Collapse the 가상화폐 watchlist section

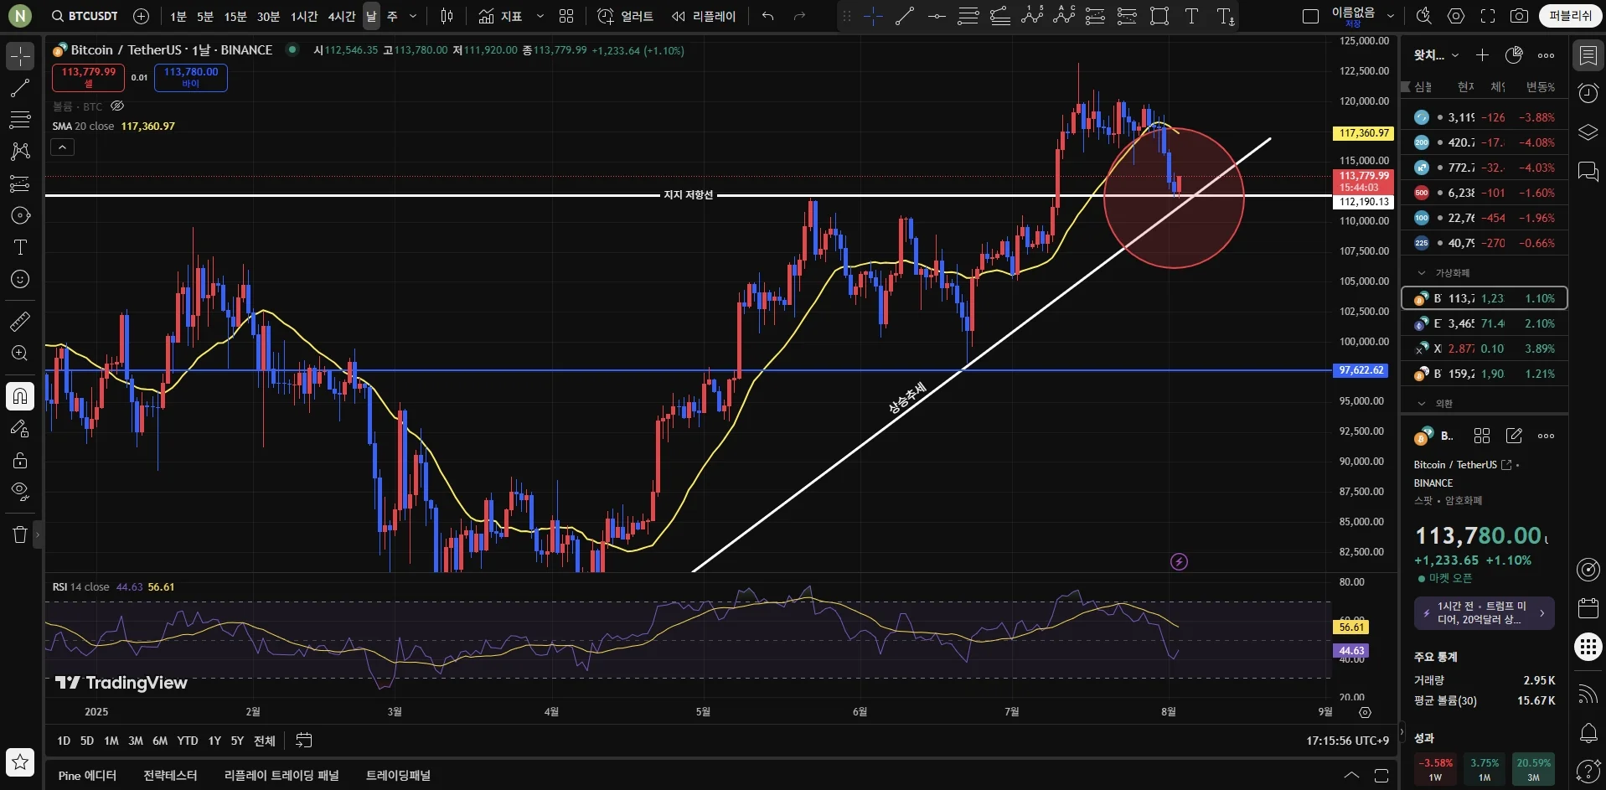pyautogui.click(x=1422, y=273)
